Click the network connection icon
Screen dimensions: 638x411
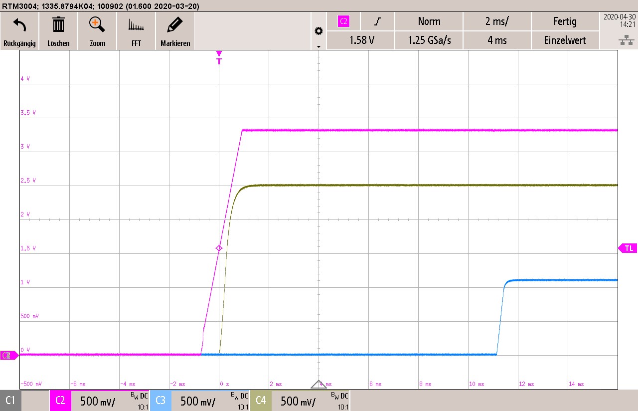pyautogui.click(x=626, y=41)
